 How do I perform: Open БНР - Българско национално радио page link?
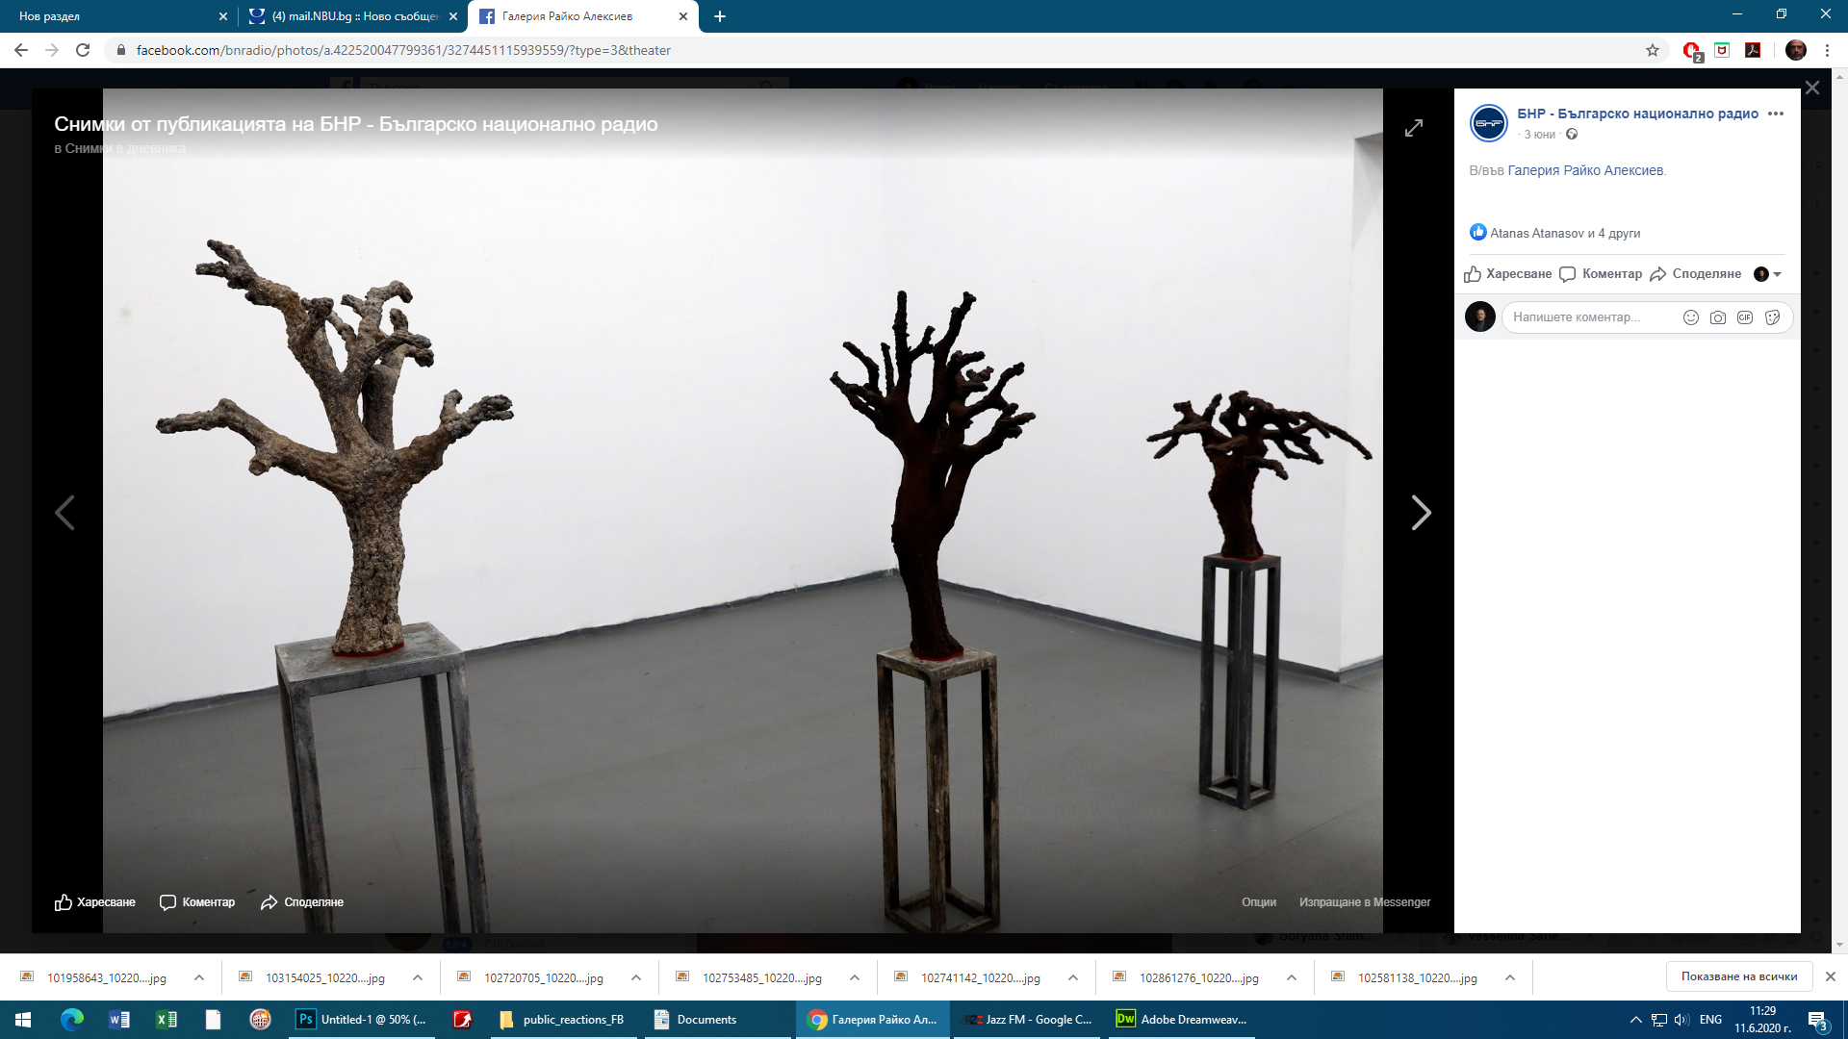(1637, 114)
